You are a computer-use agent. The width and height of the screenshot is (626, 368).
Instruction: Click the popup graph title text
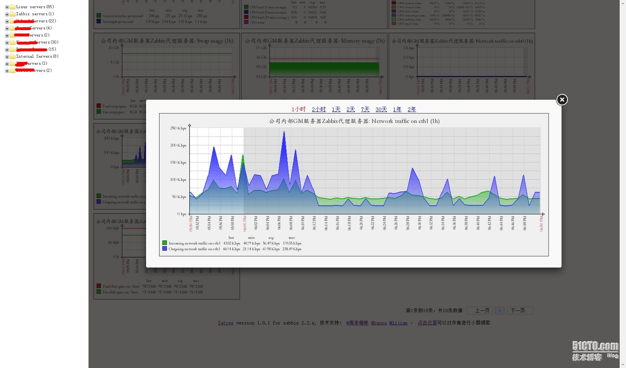coord(354,121)
